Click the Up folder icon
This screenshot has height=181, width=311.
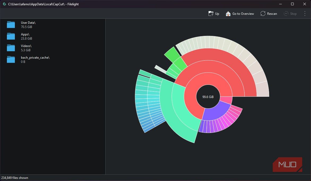[211, 14]
